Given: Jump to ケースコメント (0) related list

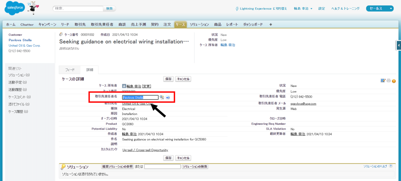Looking at the screenshot, I should [19, 97].
